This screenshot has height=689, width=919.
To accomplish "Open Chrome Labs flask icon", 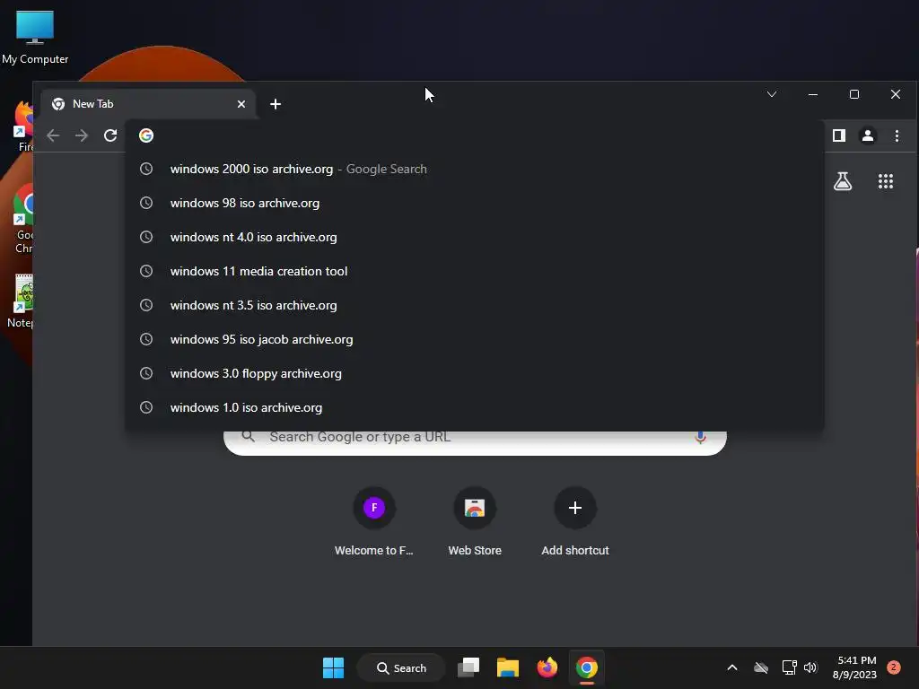I will click(842, 181).
